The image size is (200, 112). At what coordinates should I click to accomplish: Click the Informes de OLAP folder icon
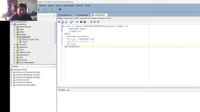coord(14,80)
